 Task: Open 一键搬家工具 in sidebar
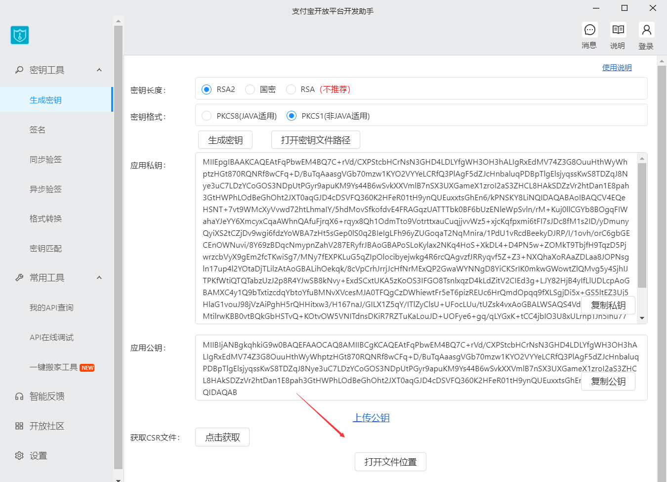[x=53, y=367]
